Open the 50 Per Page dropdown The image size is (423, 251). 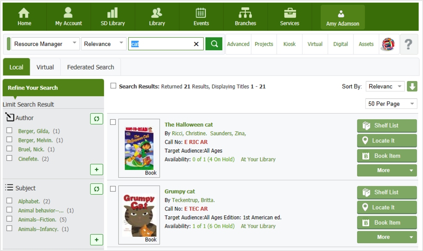[x=391, y=104]
